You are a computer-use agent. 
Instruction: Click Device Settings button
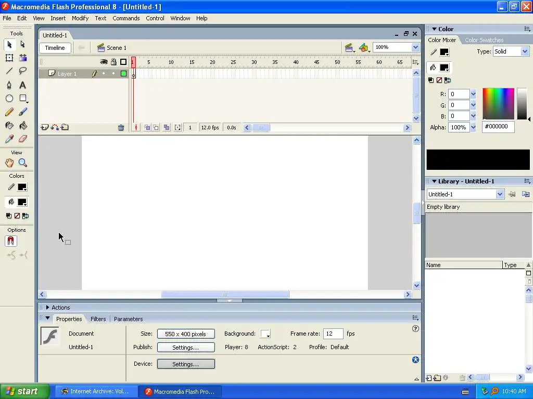point(186,364)
